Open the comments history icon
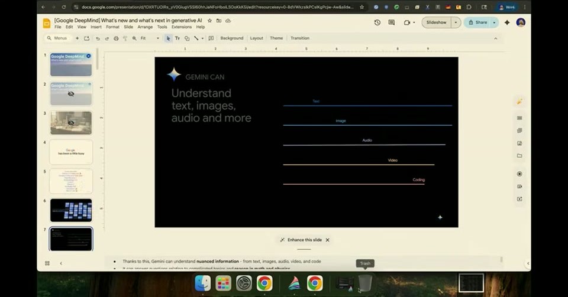568x297 pixels. (391, 22)
